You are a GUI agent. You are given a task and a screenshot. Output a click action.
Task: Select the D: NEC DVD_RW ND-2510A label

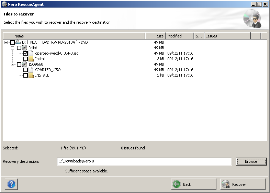(55, 42)
